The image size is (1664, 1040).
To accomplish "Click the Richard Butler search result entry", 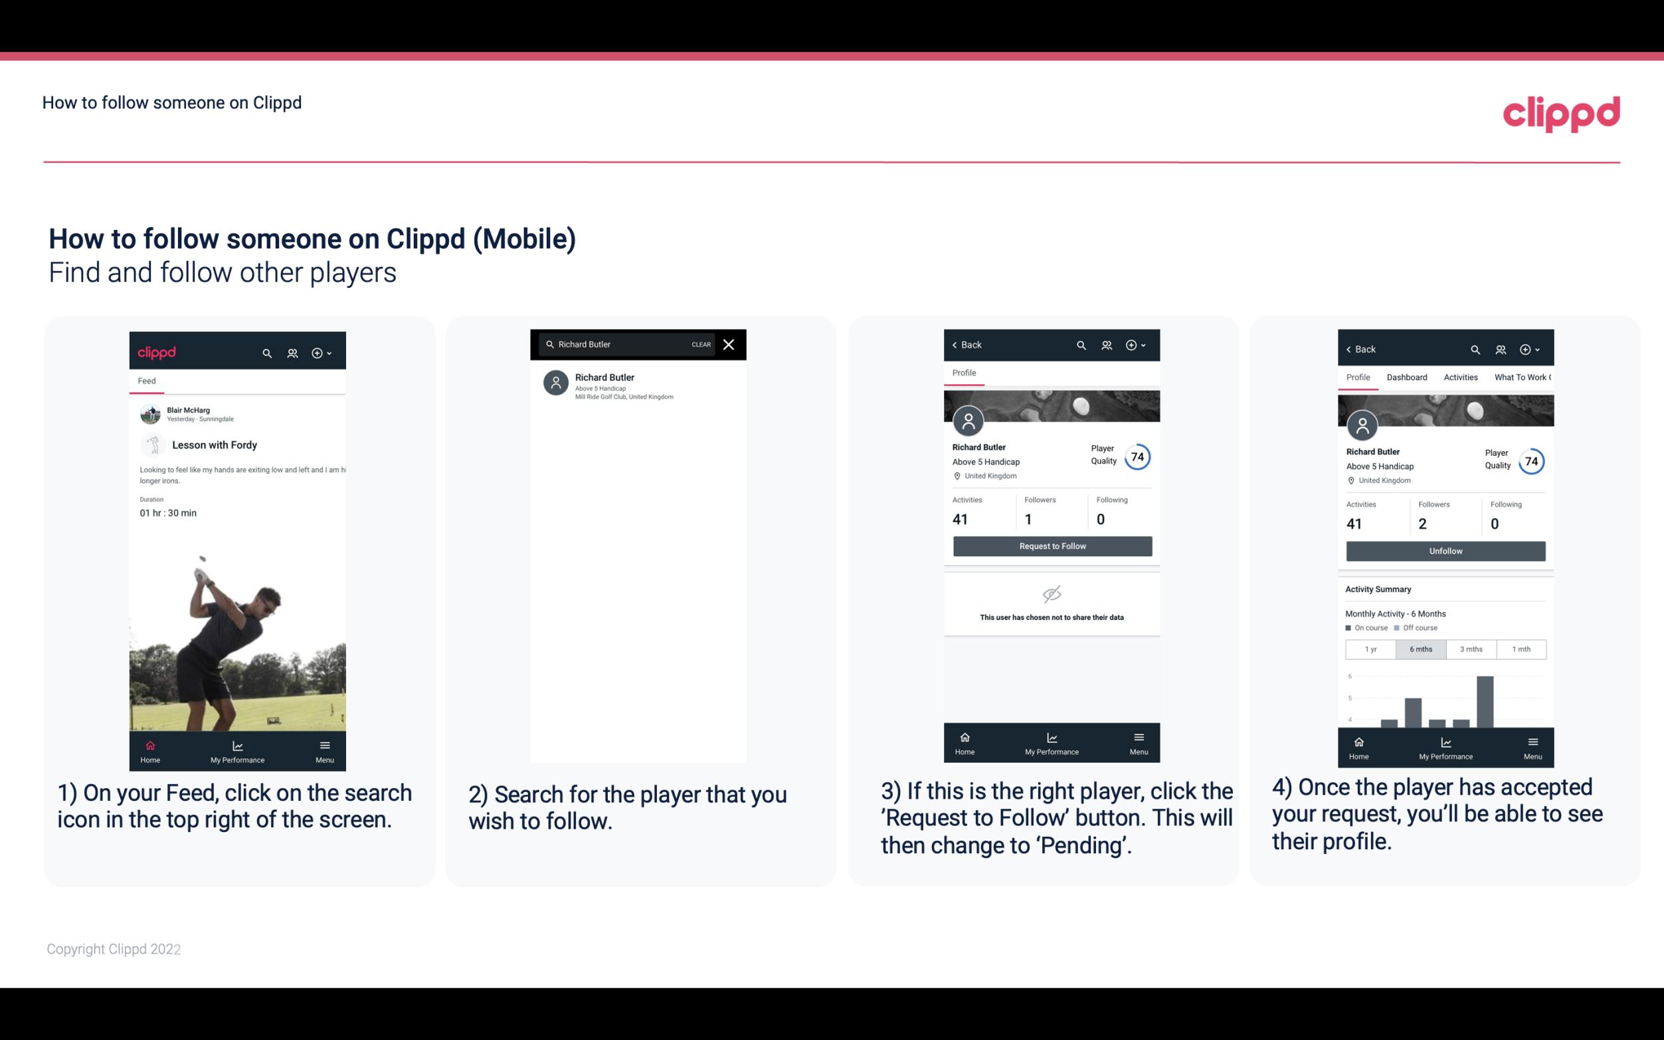I will click(639, 385).
